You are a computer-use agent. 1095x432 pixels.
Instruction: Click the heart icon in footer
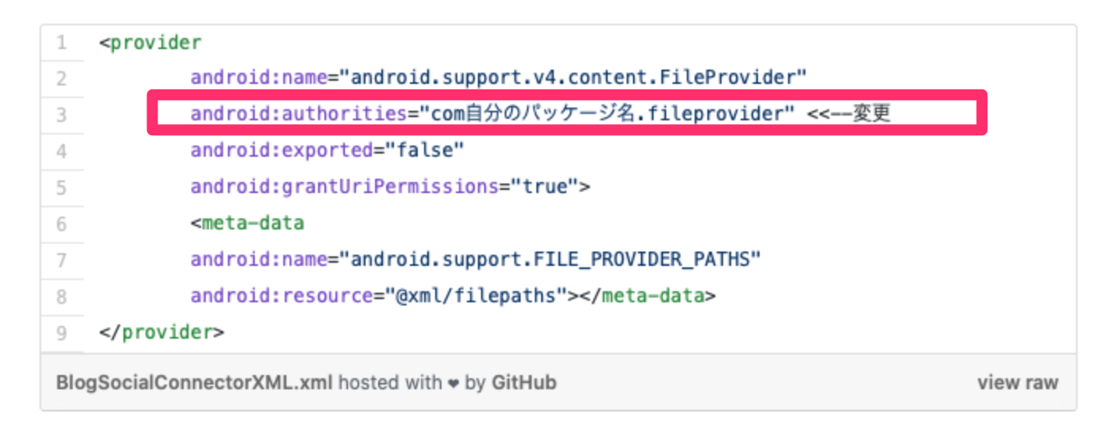click(453, 384)
